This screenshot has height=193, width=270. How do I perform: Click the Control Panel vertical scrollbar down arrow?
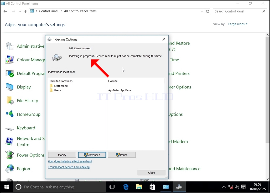coord(268,179)
